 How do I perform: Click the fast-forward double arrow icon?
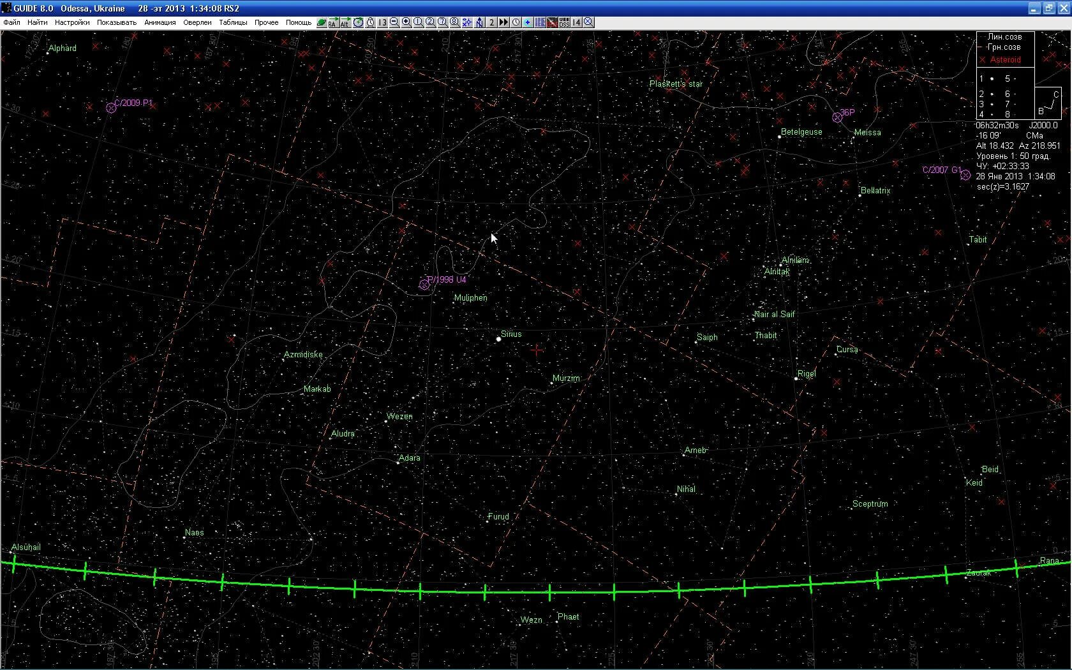pyautogui.click(x=503, y=22)
